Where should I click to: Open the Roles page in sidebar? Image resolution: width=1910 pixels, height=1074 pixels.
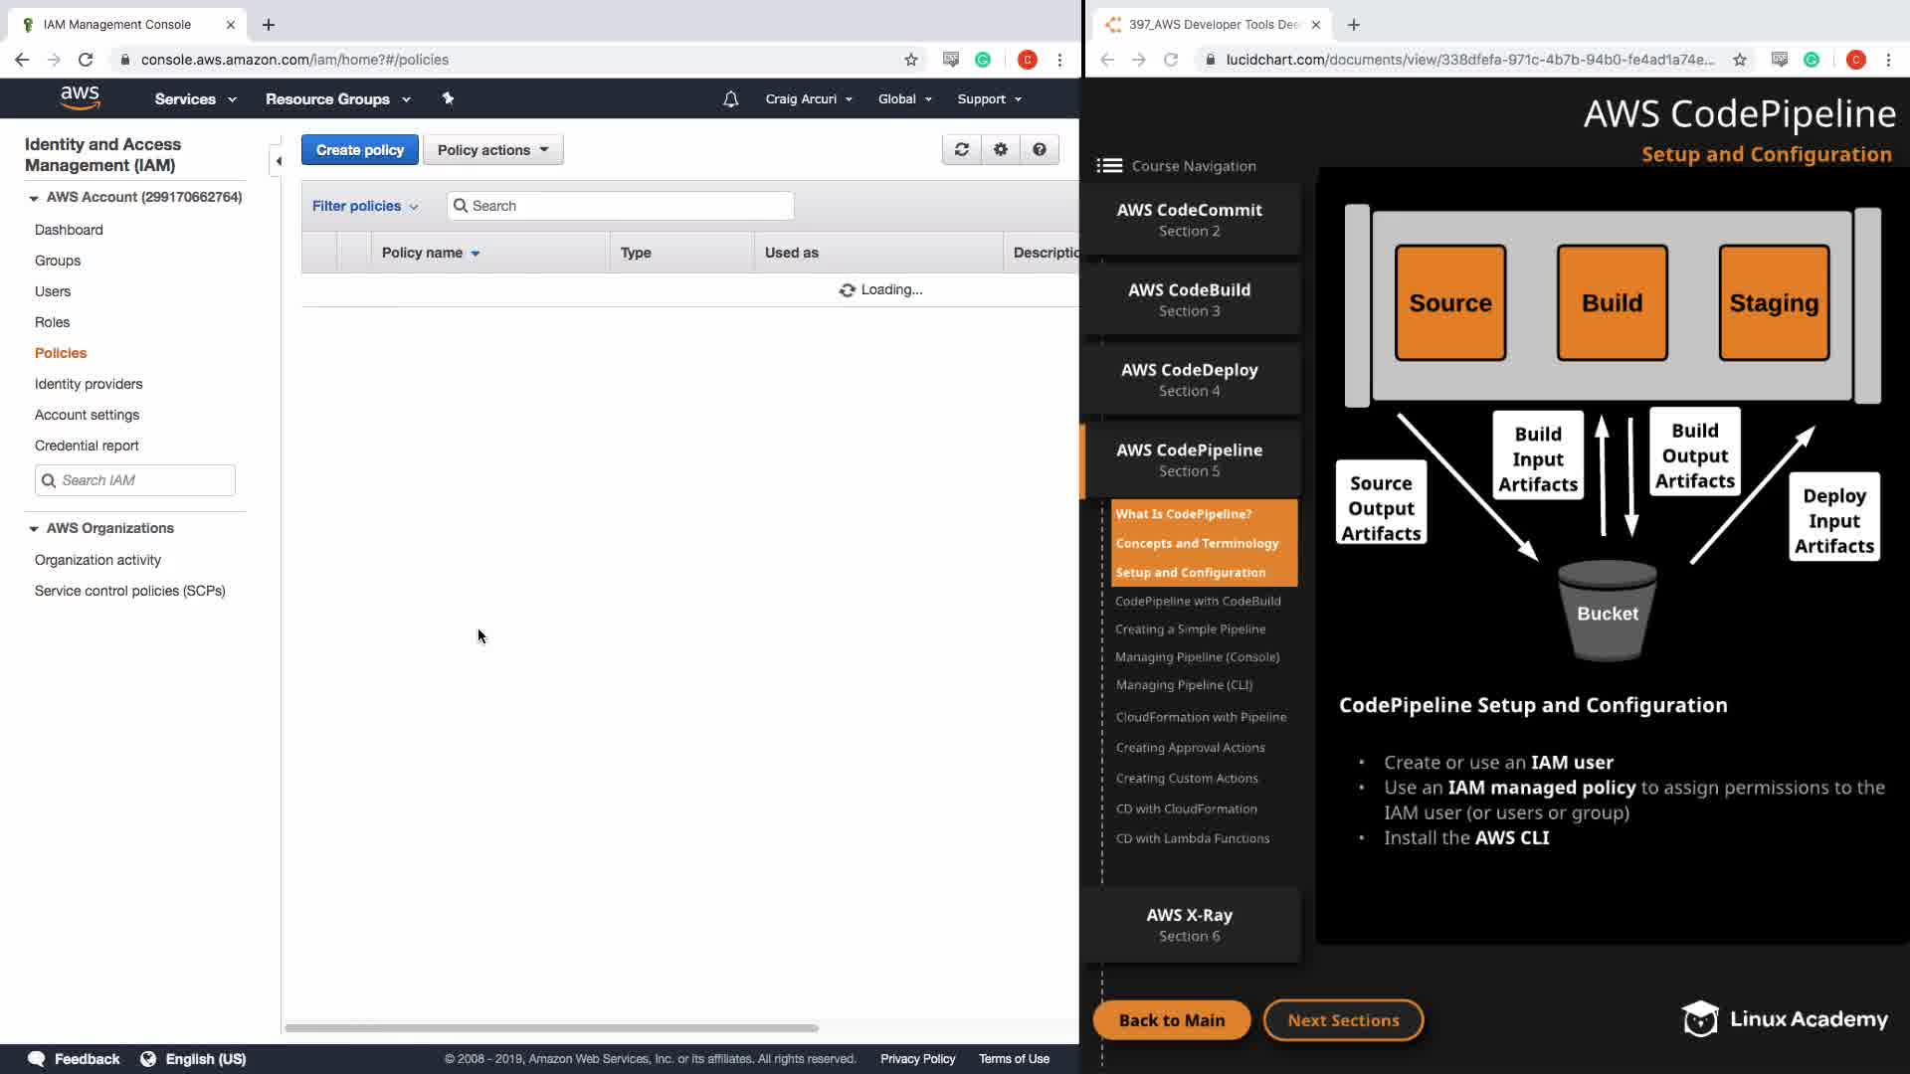52,322
